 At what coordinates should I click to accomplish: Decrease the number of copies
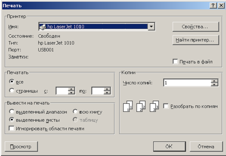[214, 84]
